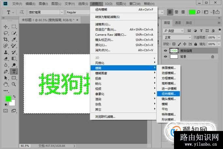Image resolution: width=223 pixels, height=149 pixels.
Task: Select the History Brush tool
Action: 14,52
